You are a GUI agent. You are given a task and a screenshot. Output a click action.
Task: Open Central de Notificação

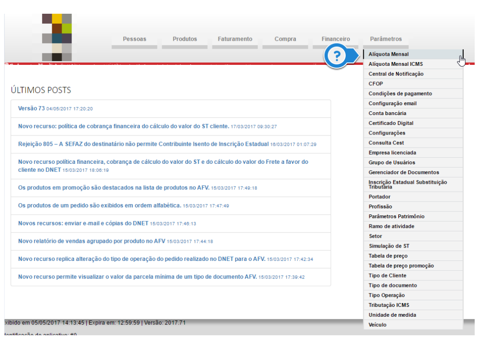pyautogui.click(x=396, y=74)
